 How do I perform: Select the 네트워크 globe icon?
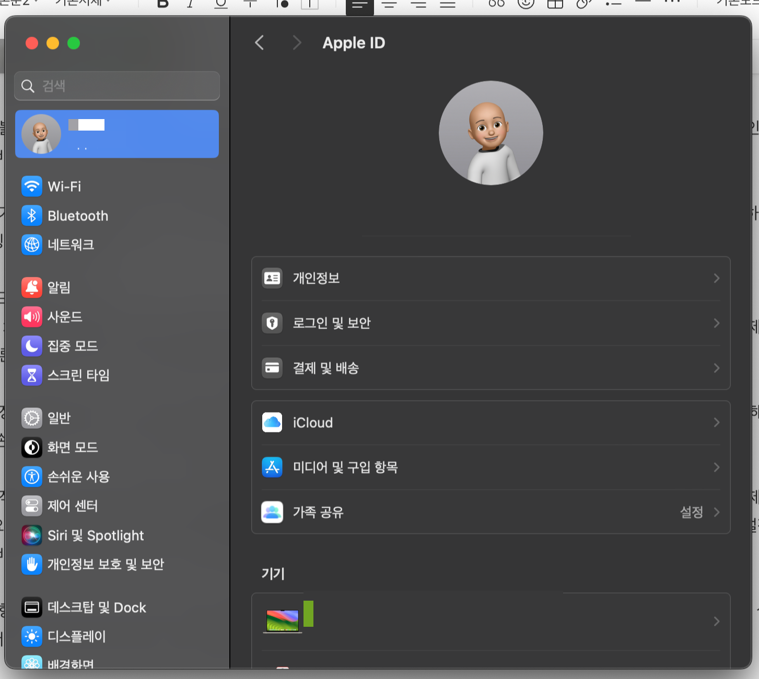click(x=32, y=244)
